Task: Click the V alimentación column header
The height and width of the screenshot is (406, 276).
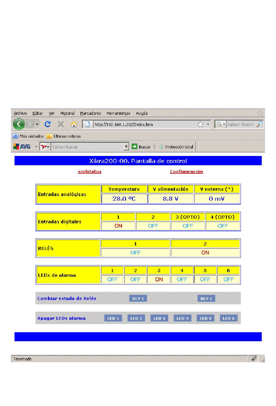Action: click(171, 189)
